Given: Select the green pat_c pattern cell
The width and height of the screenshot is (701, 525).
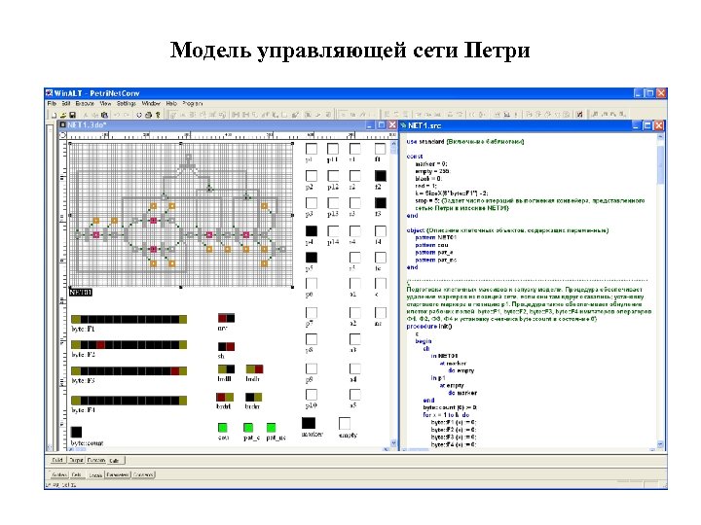Looking at the screenshot, I should pyautogui.click(x=248, y=428).
